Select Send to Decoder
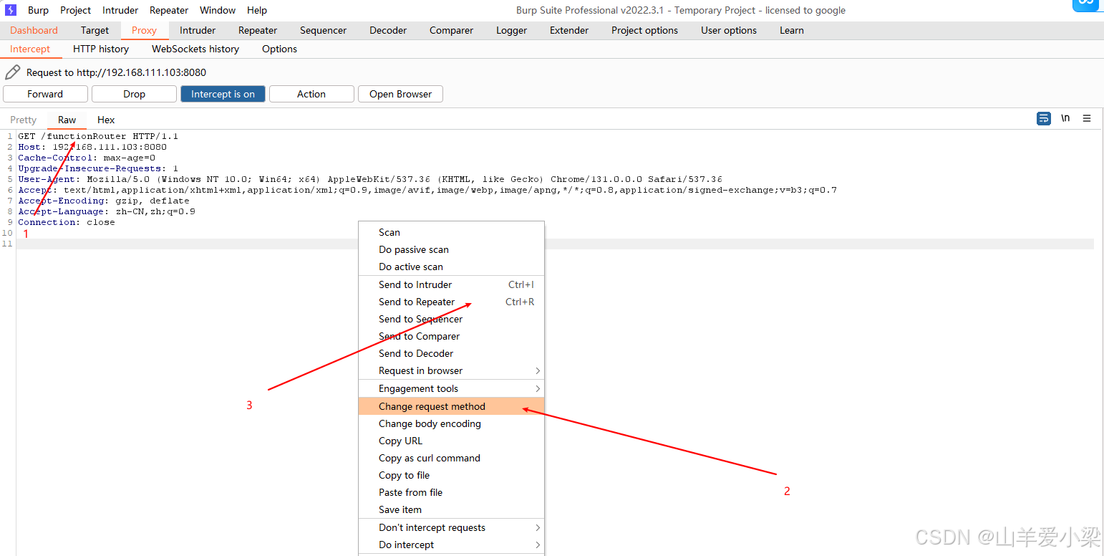The width and height of the screenshot is (1104, 556). coord(451,353)
